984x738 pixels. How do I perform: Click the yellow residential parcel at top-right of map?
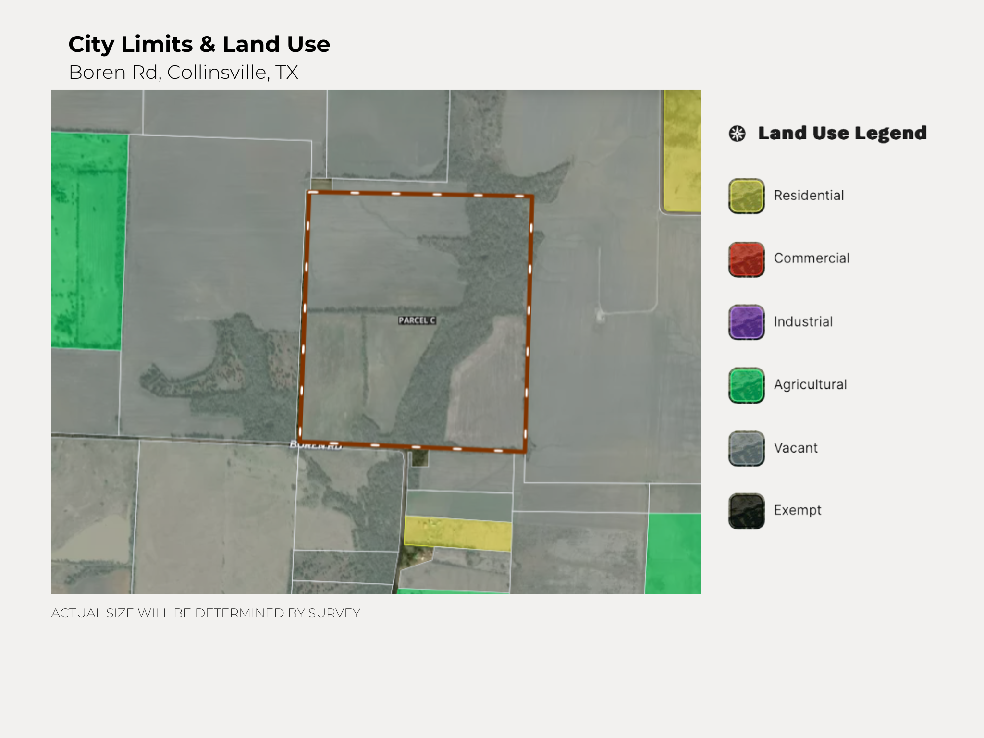pos(682,151)
